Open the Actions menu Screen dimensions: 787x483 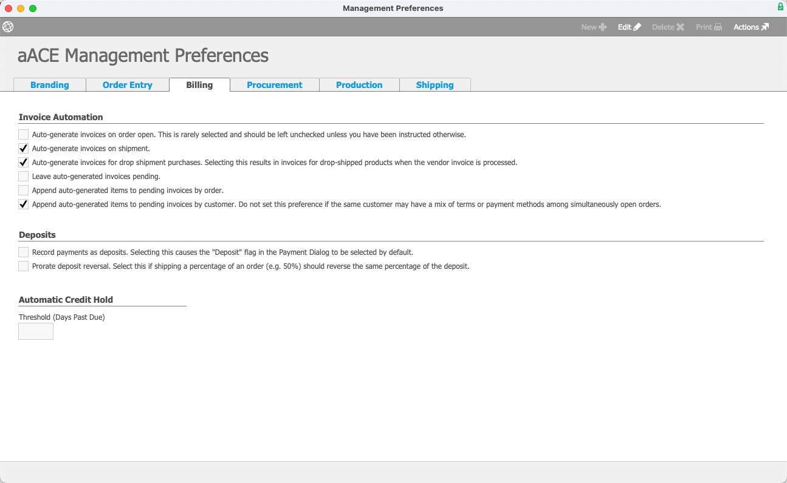click(x=751, y=27)
